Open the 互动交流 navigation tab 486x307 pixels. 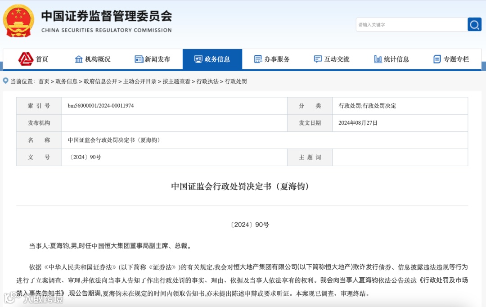(337, 59)
